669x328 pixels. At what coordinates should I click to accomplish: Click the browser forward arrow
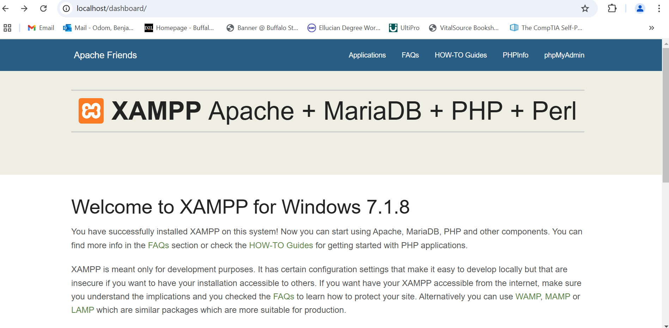[x=24, y=8]
